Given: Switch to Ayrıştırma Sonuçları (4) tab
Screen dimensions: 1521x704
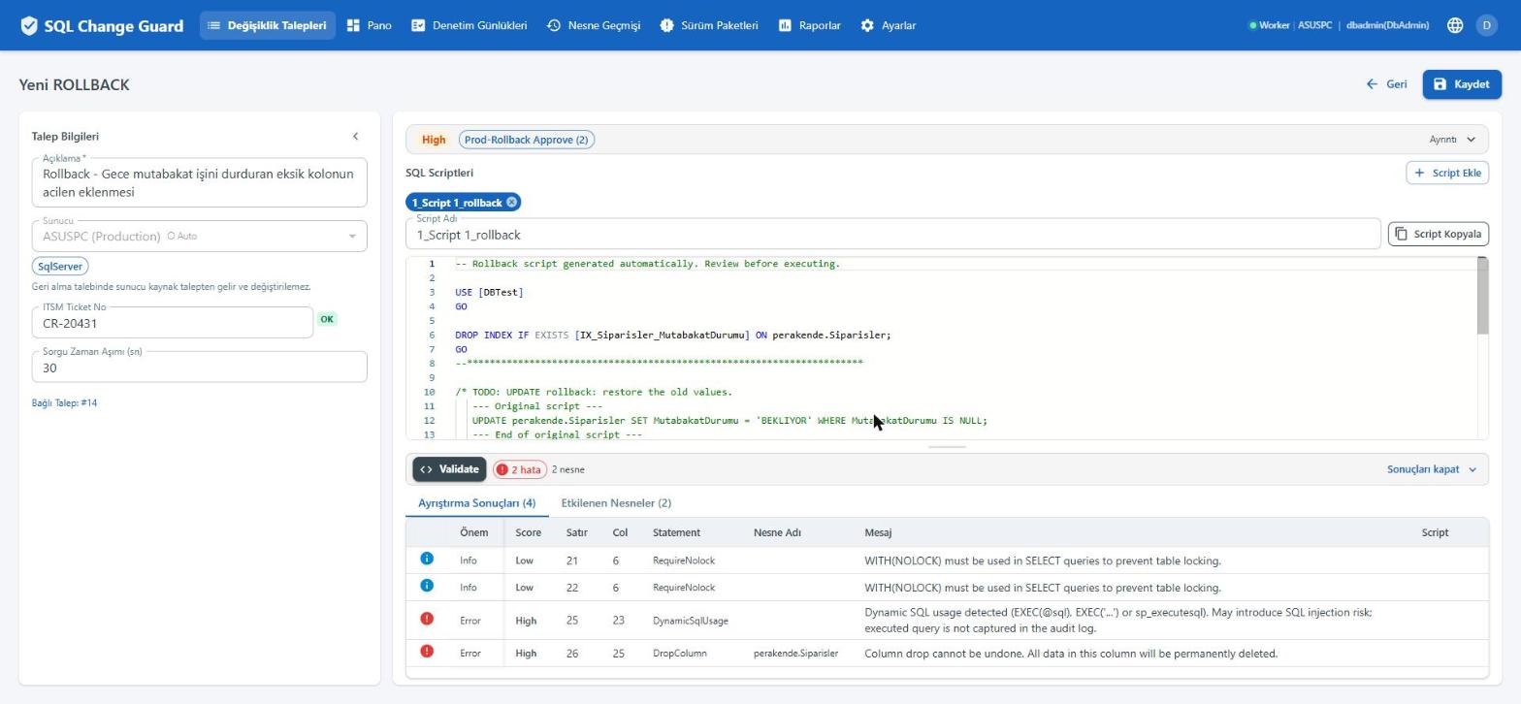Looking at the screenshot, I should tap(476, 503).
